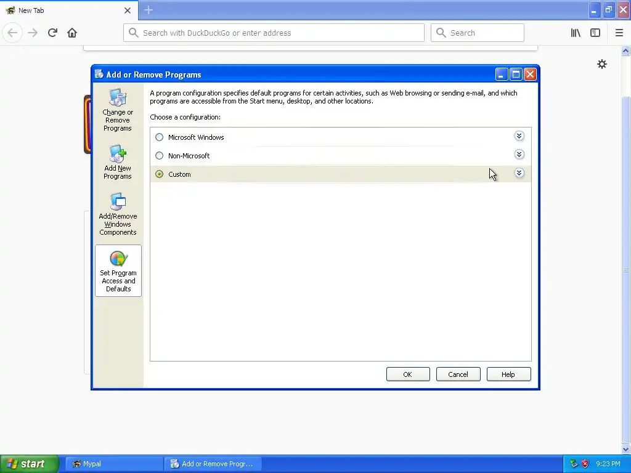
Task: Open Change or Remove Programs section
Action: [x=118, y=110]
